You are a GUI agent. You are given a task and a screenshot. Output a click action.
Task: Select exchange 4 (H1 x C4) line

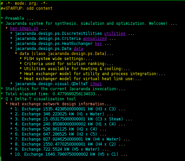(68, 124)
